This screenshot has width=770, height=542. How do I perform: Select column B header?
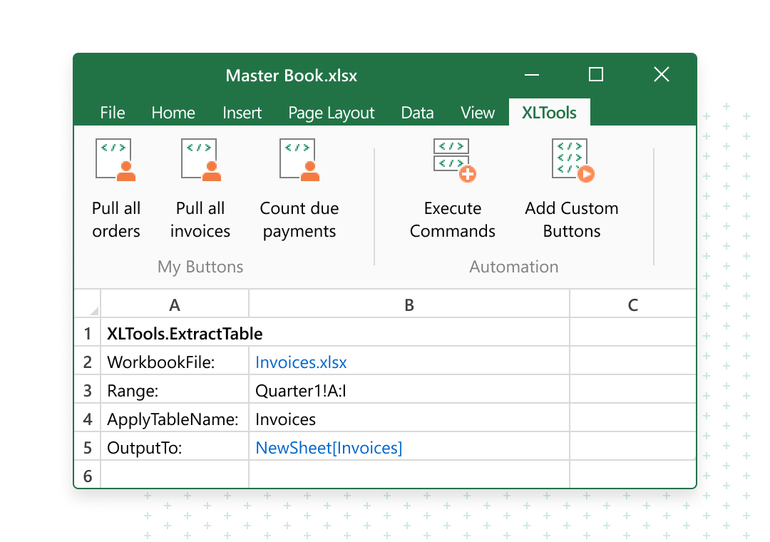[409, 305]
